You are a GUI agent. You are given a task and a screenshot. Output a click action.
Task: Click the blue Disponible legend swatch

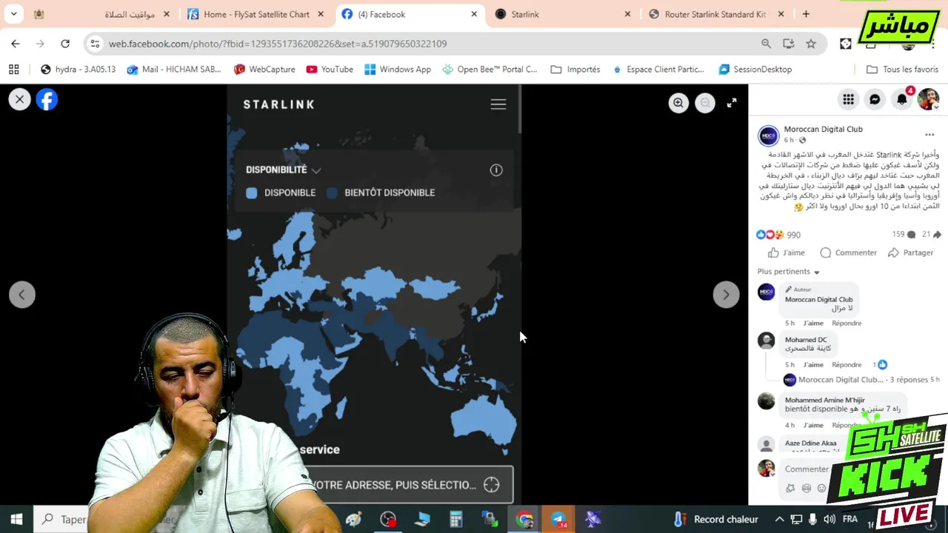tap(252, 192)
